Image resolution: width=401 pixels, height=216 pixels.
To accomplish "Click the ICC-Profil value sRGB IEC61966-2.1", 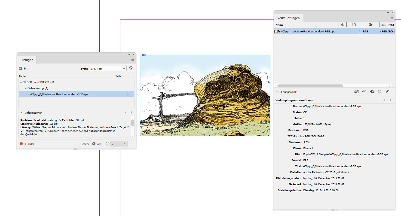I will click(315, 136).
